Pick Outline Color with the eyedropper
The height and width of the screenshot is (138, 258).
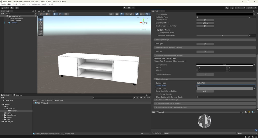[x=254, y=88]
